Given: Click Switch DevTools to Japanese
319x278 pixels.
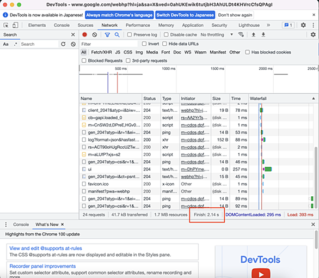Looking at the screenshot, I should pyautogui.click(x=185, y=15).
